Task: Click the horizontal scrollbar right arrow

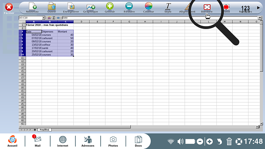Action: 257,127
